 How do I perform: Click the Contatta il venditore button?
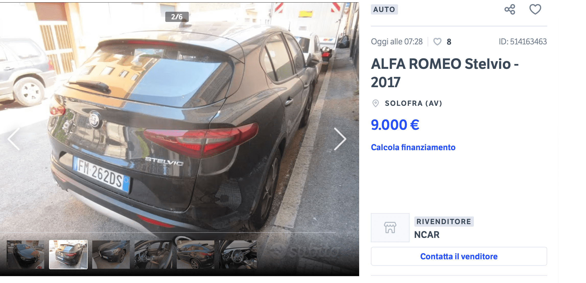[459, 256]
